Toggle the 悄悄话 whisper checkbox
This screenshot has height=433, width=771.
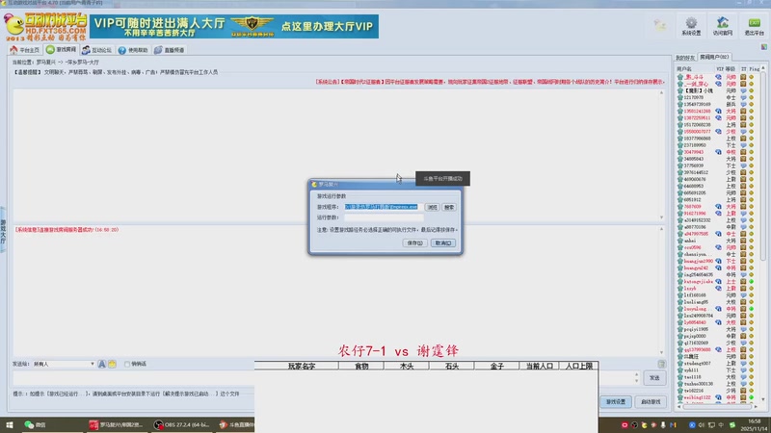127,364
